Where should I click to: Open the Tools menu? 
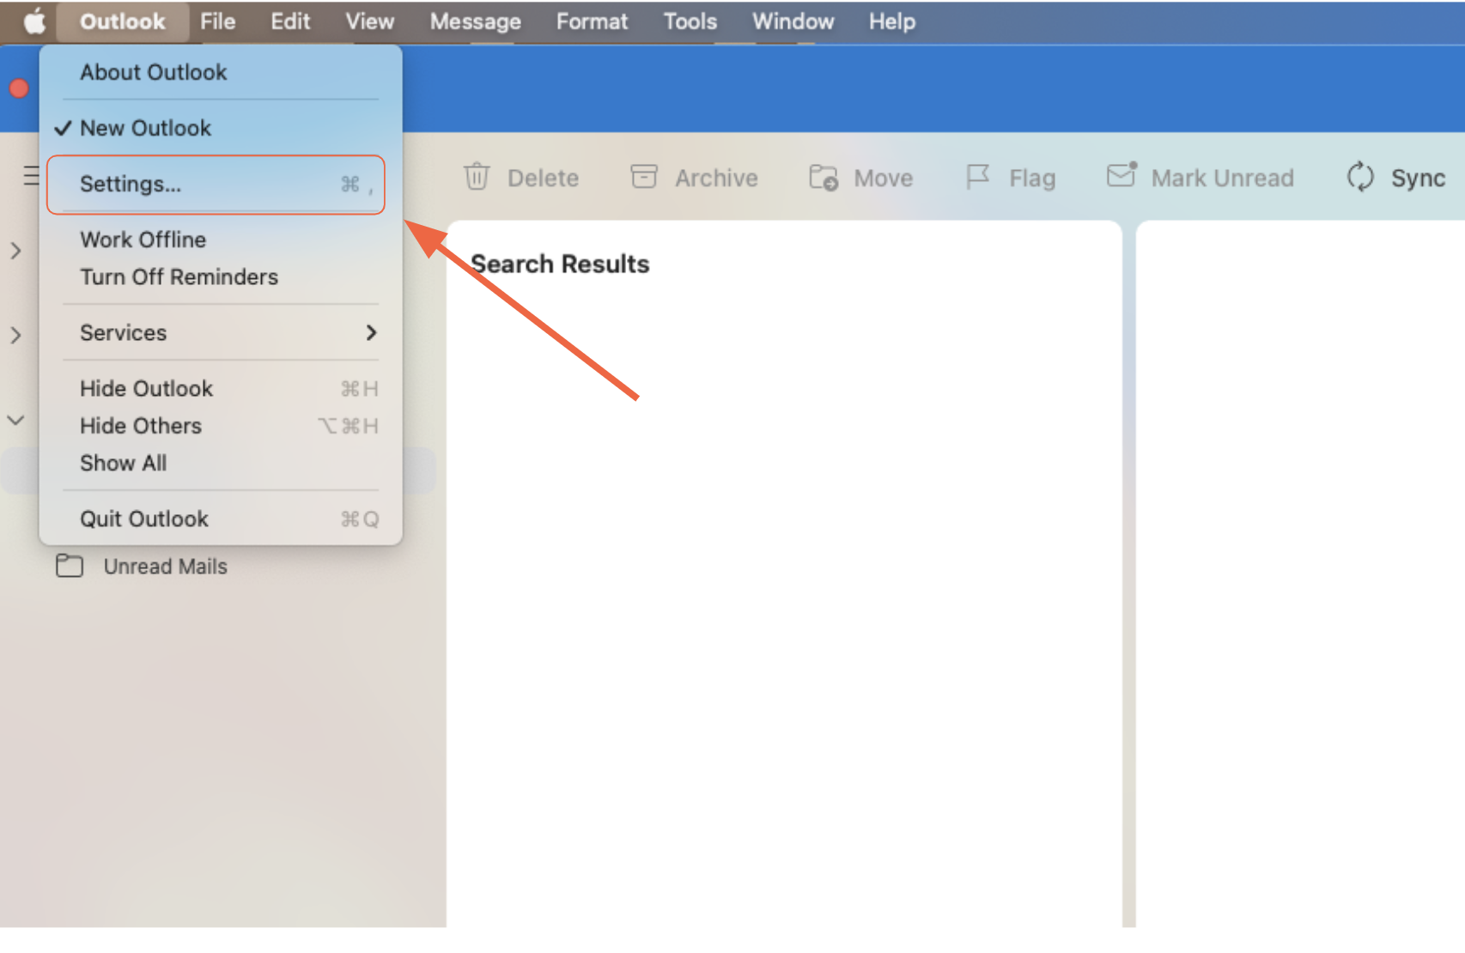click(690, 21)
